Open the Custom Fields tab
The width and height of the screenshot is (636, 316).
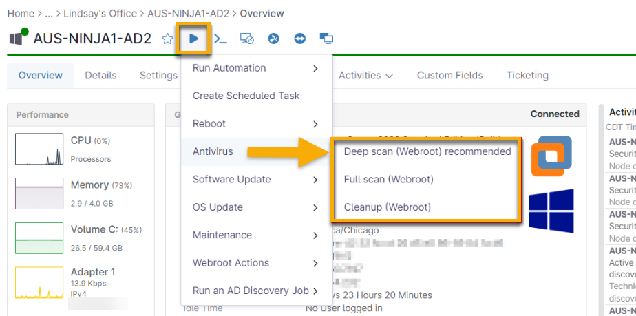[x=449, y=75]
